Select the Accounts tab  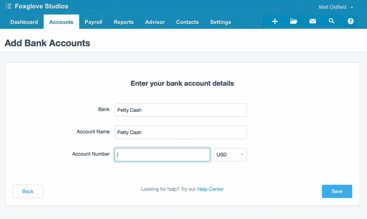(61, 22)
